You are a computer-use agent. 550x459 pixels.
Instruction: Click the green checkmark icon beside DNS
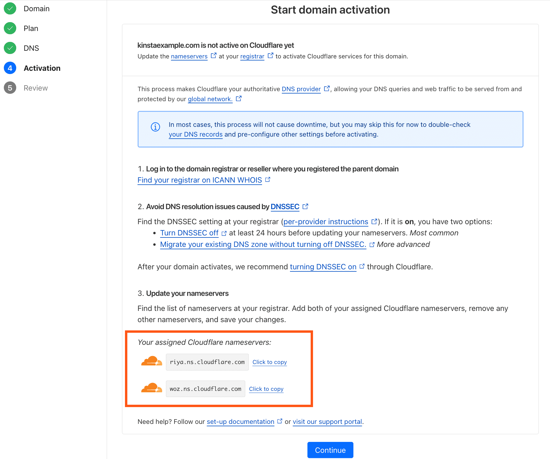point(10,48)
